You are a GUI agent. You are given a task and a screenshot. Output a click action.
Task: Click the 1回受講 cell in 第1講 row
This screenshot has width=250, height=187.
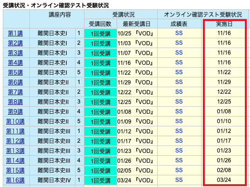101,33
